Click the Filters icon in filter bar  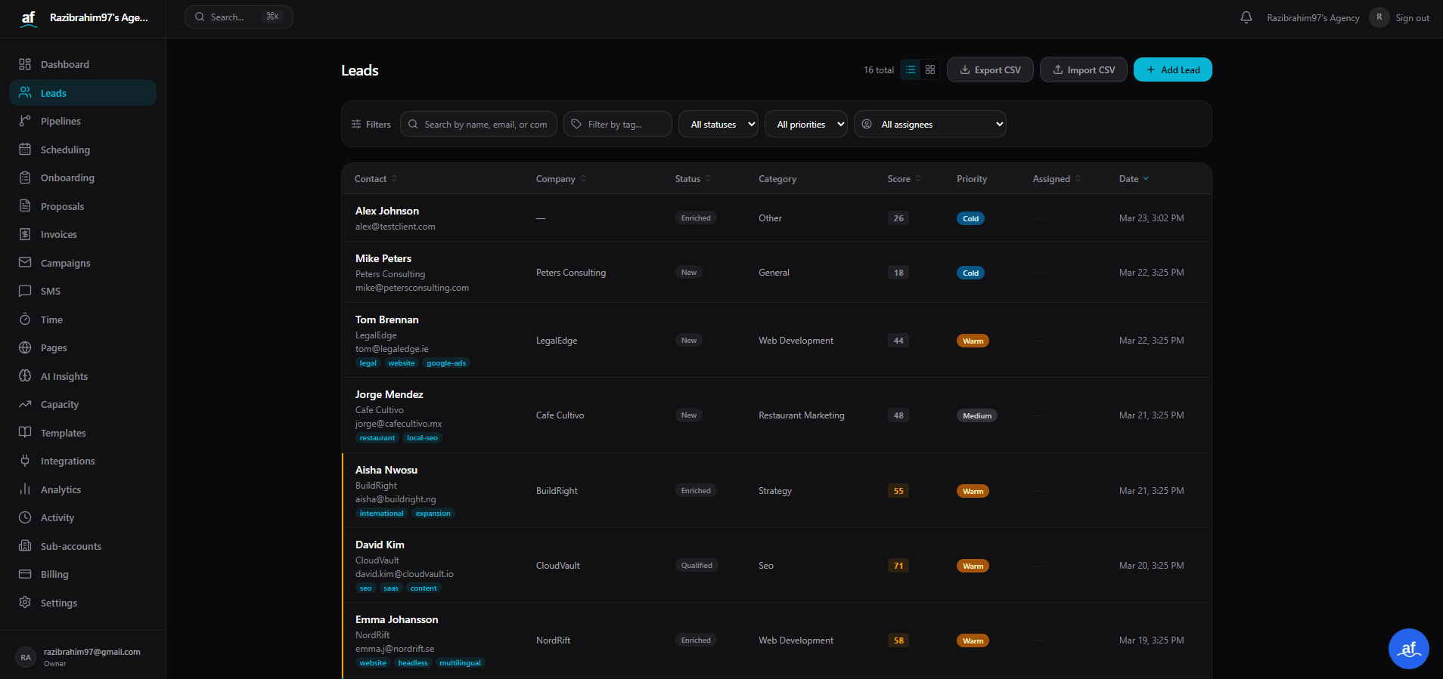pyautogui.click(x=357, y=125)
